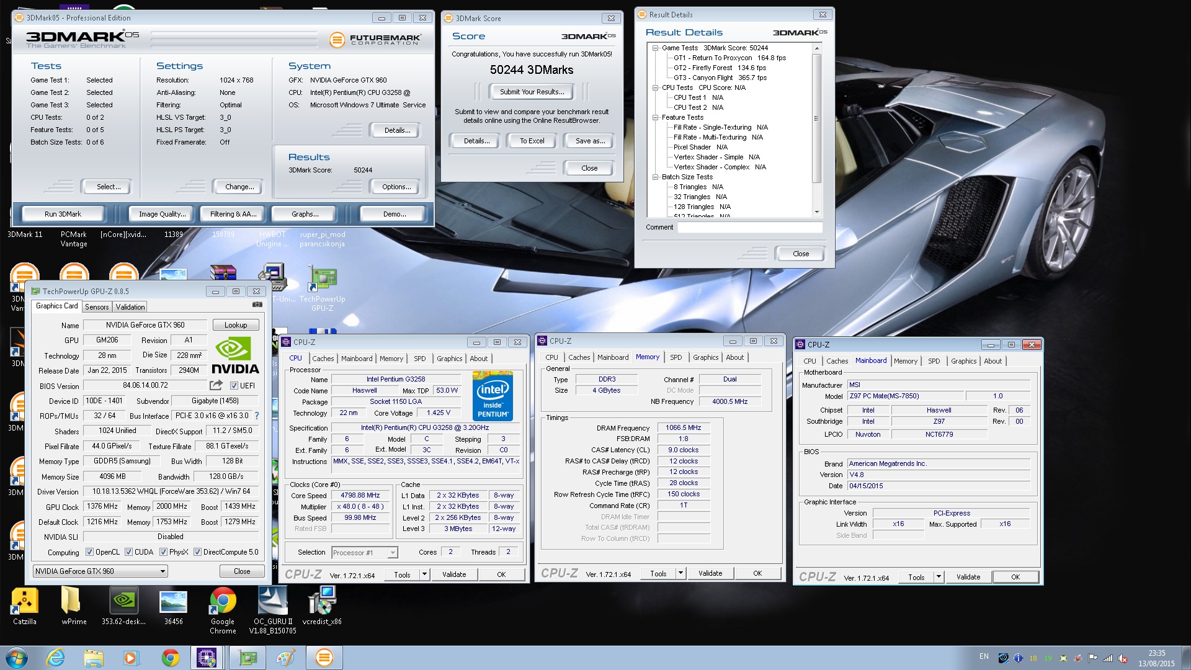Click the 3DMark05 taskbar button

pyautogui.click(x=324, y=658)
